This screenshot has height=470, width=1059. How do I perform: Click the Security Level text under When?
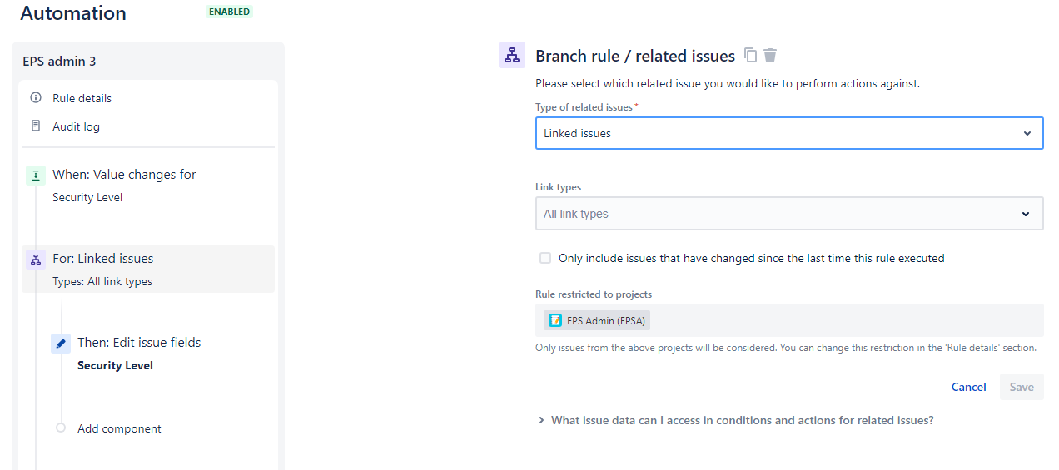pos(87,198)
